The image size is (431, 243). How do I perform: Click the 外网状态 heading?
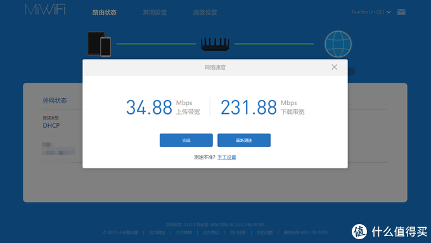[x=55, y=101]
